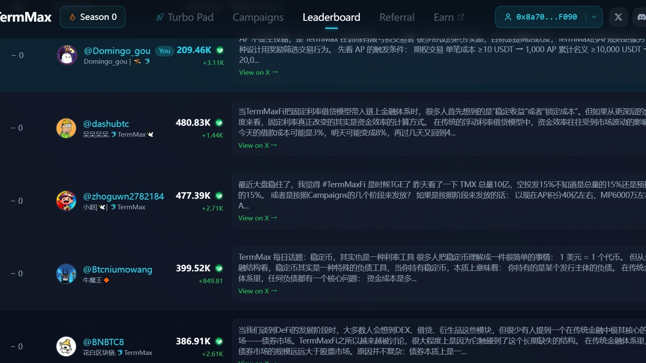Image resolution: width=646 pixels, height=363 pixels.
Task: Click the BNBTC8 post text
Action: tap(441, 341)
